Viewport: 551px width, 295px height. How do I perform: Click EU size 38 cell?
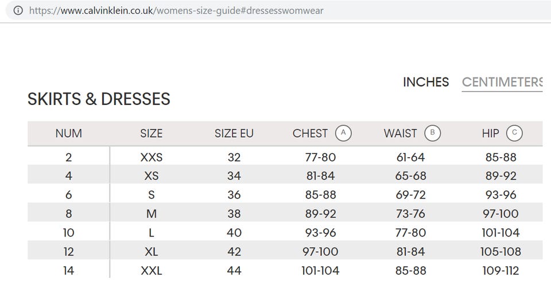click(234, 214)
